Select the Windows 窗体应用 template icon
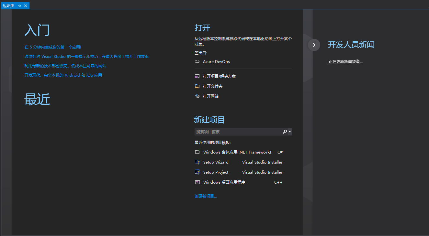 198,152
